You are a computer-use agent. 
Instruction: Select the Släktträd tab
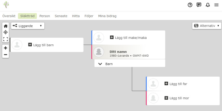point(27,16)
